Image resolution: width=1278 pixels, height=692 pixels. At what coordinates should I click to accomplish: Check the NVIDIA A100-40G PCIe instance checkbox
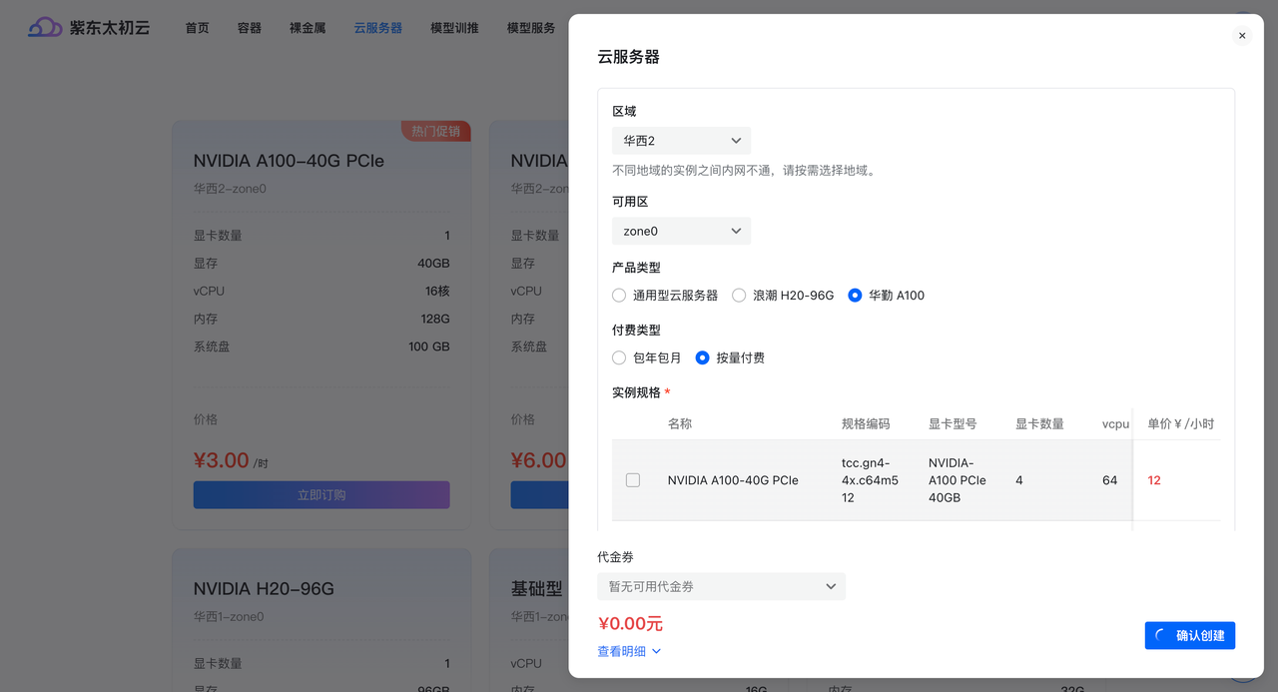(x=632, y=479)
